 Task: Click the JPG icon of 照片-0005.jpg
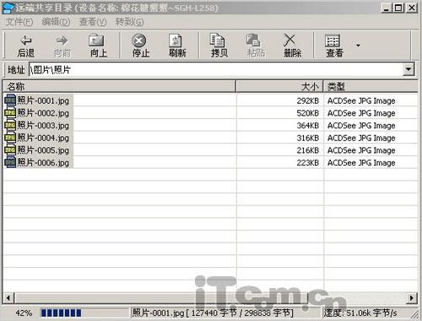coord(10,150)
